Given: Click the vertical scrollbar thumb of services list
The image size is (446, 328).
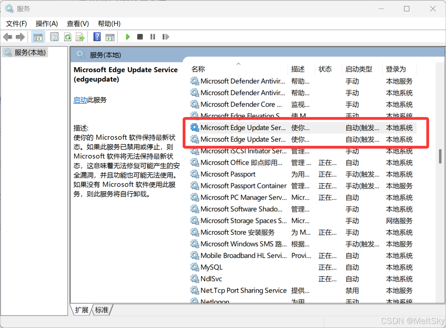Looking at the screenshot, I should click(440, 156).
